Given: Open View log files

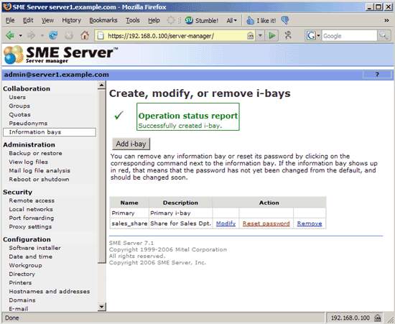Looking at the screenshot, I should [29, 162].
